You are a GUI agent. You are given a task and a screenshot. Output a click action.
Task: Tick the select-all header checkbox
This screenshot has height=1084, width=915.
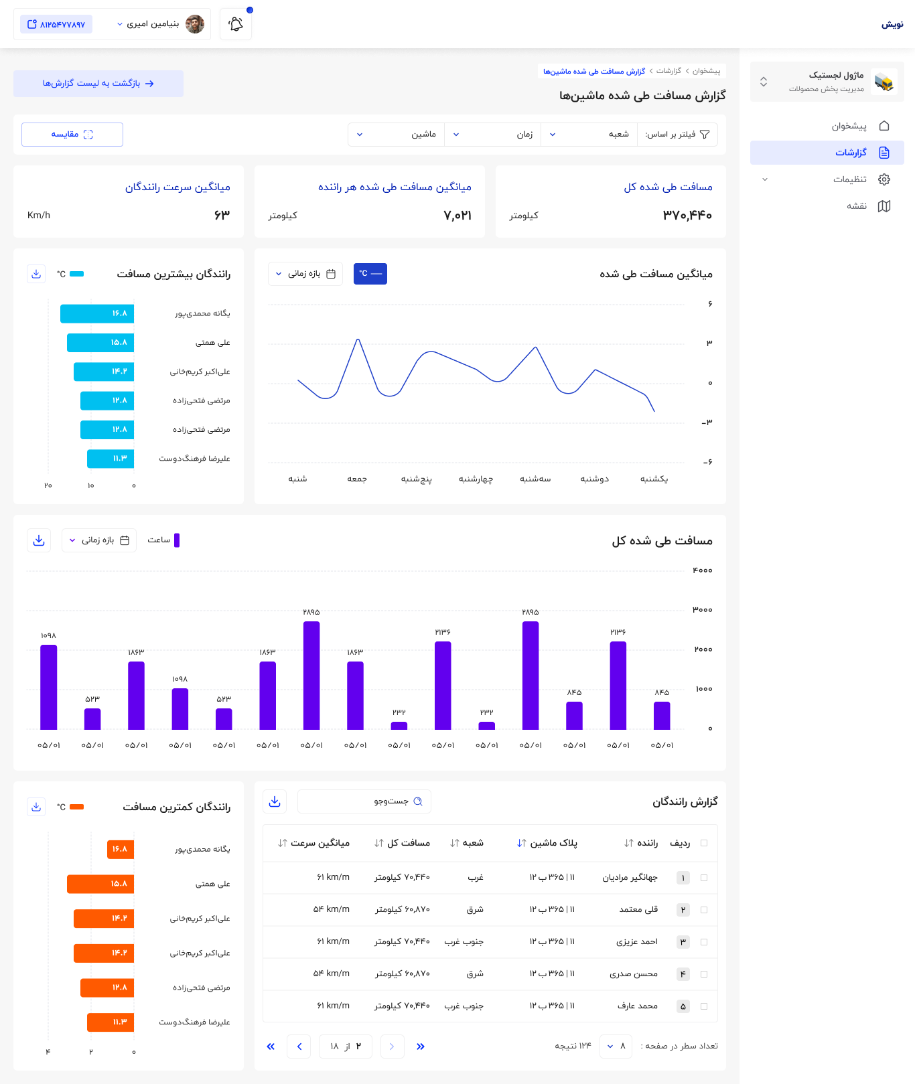pos(704,843)
